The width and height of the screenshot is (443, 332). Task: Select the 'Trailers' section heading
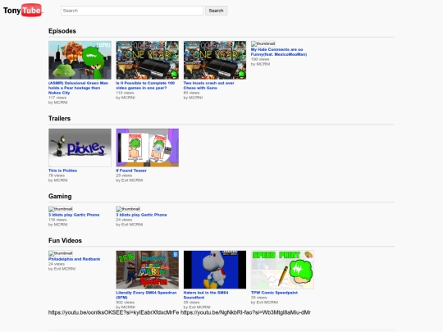[x=59, y=119]
